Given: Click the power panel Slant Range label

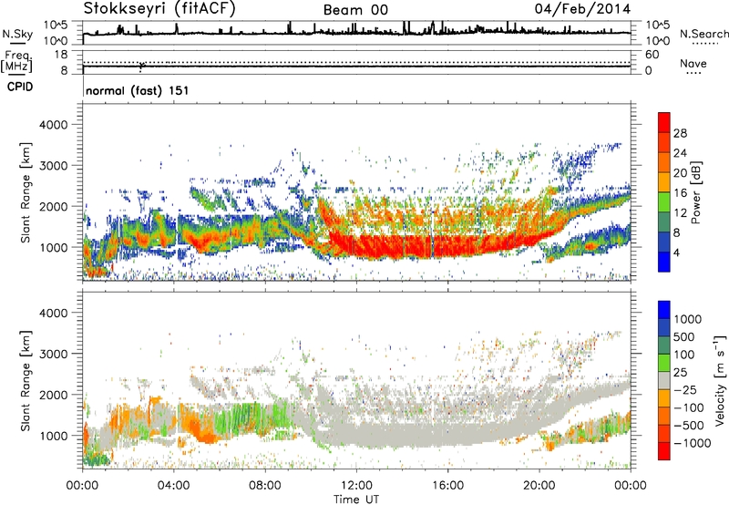Looking at the screenshot, I should click(x=26, y=192).
